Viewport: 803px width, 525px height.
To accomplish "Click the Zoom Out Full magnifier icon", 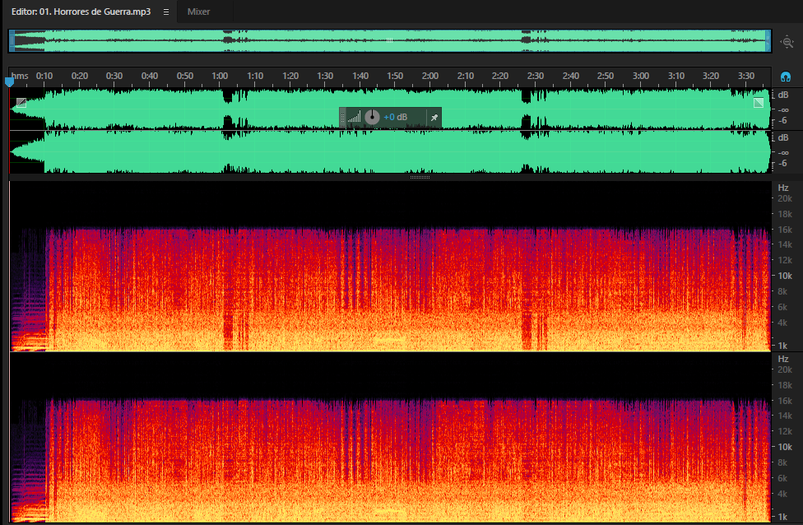I will [787, 42].
